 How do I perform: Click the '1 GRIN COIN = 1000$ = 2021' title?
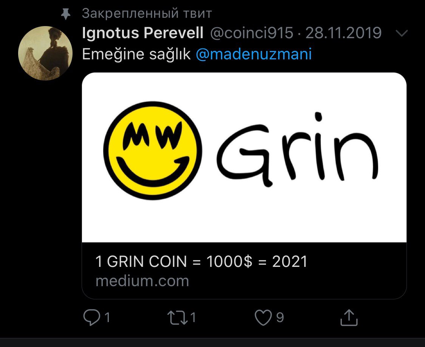pos(201,262)
